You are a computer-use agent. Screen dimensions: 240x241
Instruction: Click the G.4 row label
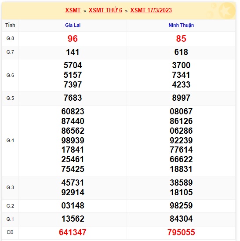[10, 140]
